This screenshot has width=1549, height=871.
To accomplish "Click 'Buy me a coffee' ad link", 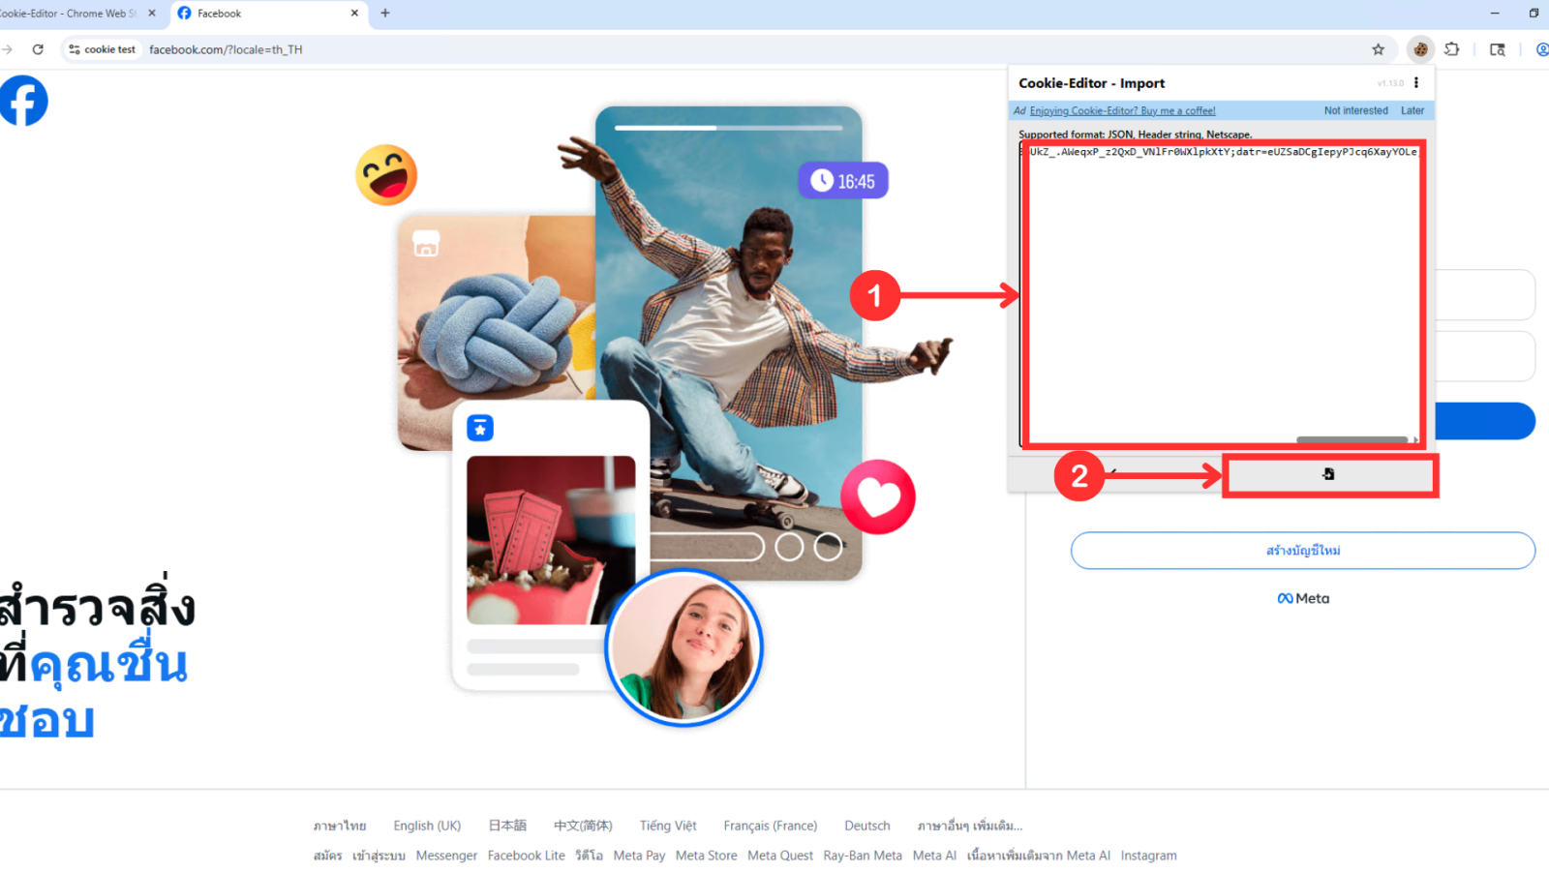I will point(1122,111).
